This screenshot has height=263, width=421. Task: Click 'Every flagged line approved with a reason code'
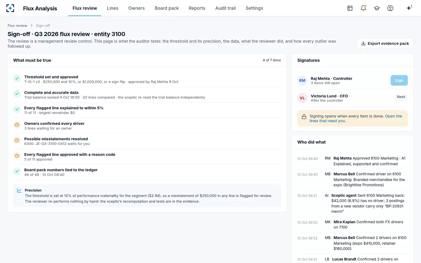click(x=70, y=154)
